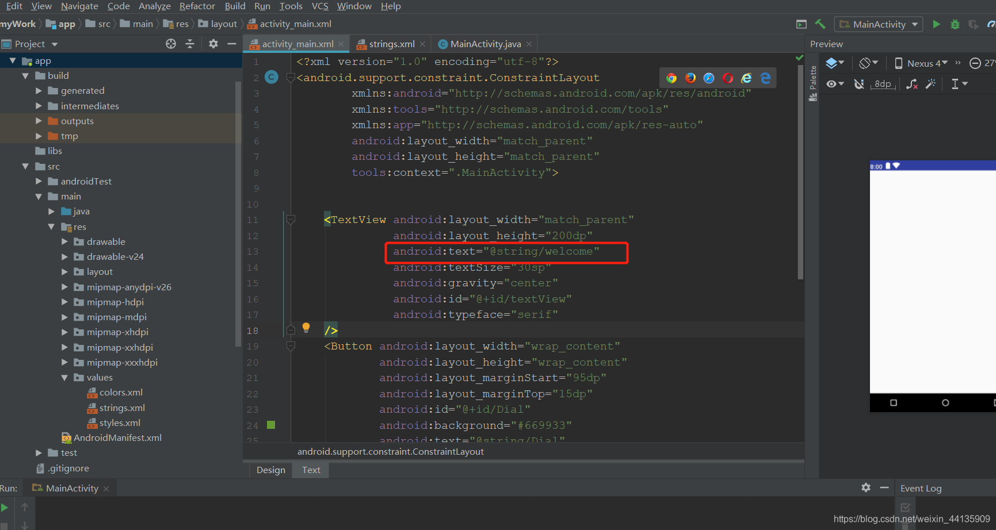The image size is (996, 530).
Task: Select .gitignore in the project tree
Action: tap(63, 468)
